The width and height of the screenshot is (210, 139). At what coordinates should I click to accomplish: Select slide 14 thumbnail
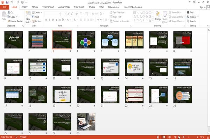[x=134, y=67]
